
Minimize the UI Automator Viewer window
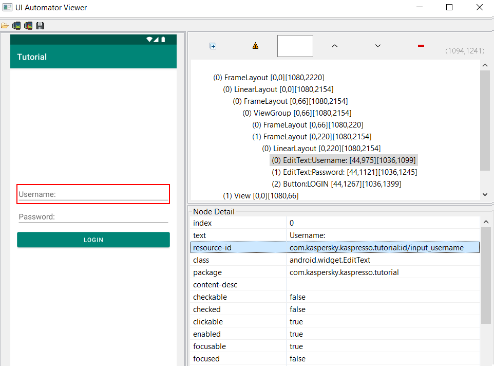[x=420, y=7]
